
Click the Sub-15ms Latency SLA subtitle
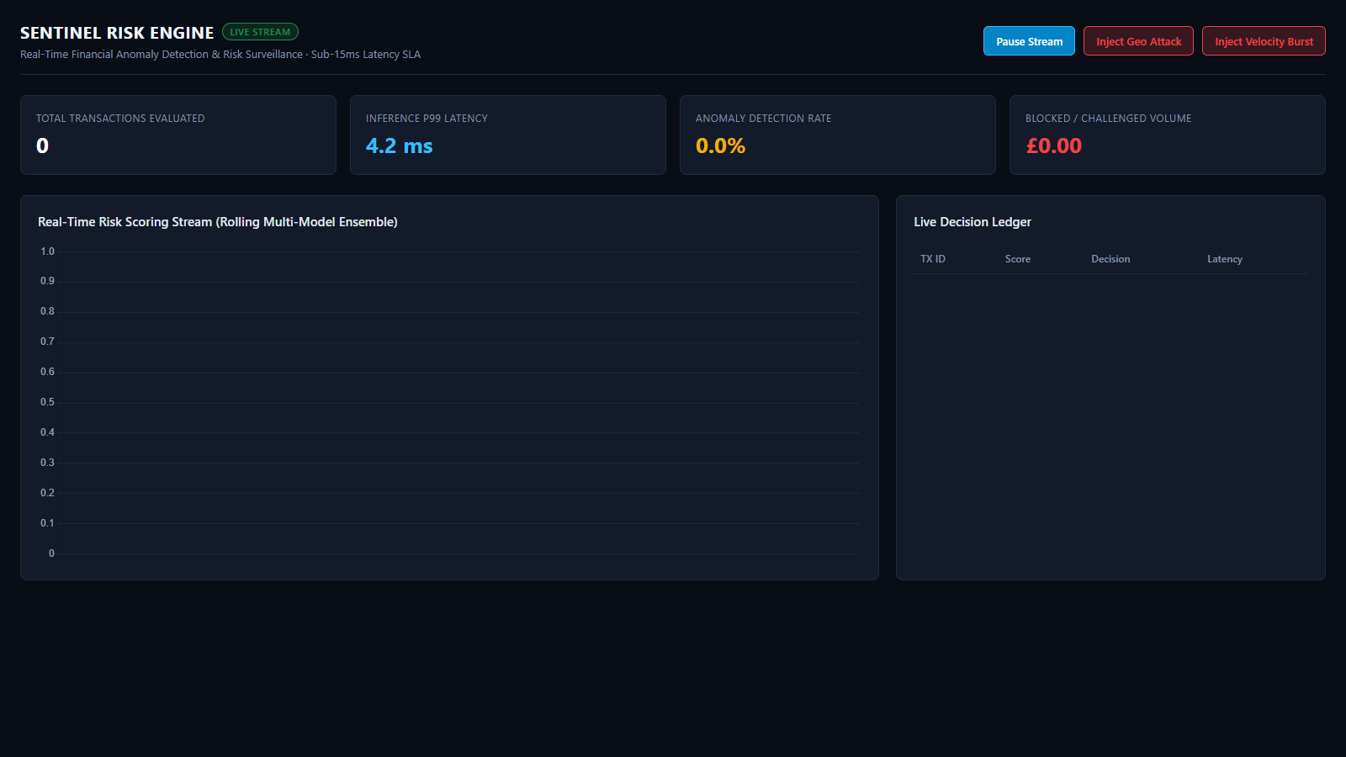point(366,55)
